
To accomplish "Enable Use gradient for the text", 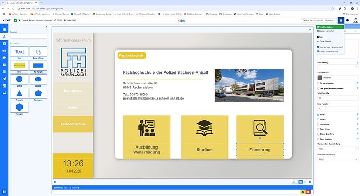I will pyautogui.click(x=318, y=88).
